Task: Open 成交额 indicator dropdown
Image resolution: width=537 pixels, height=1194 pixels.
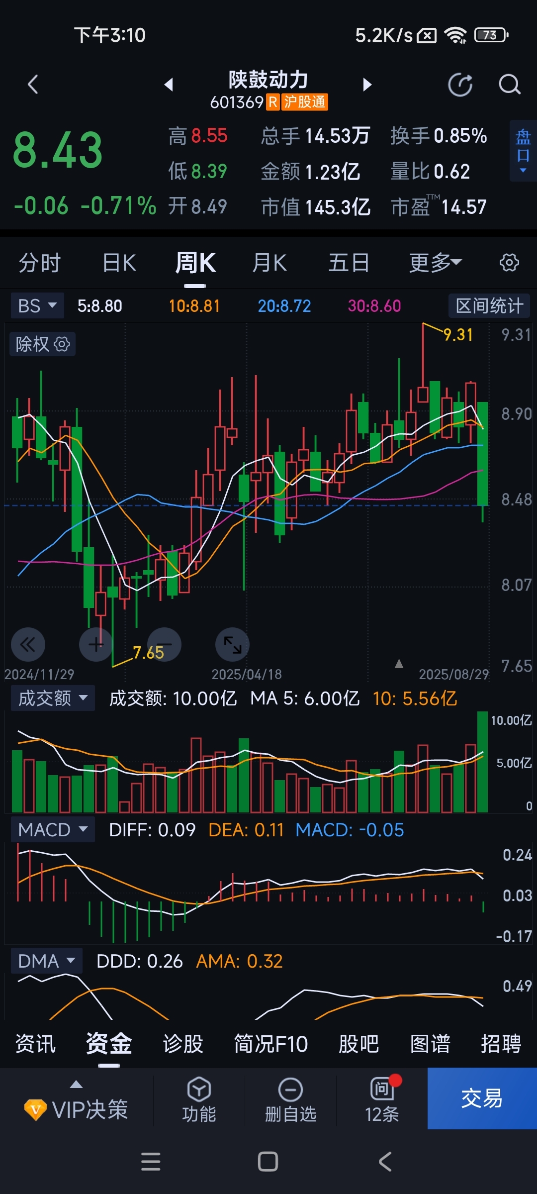Action: click(53, 698)
